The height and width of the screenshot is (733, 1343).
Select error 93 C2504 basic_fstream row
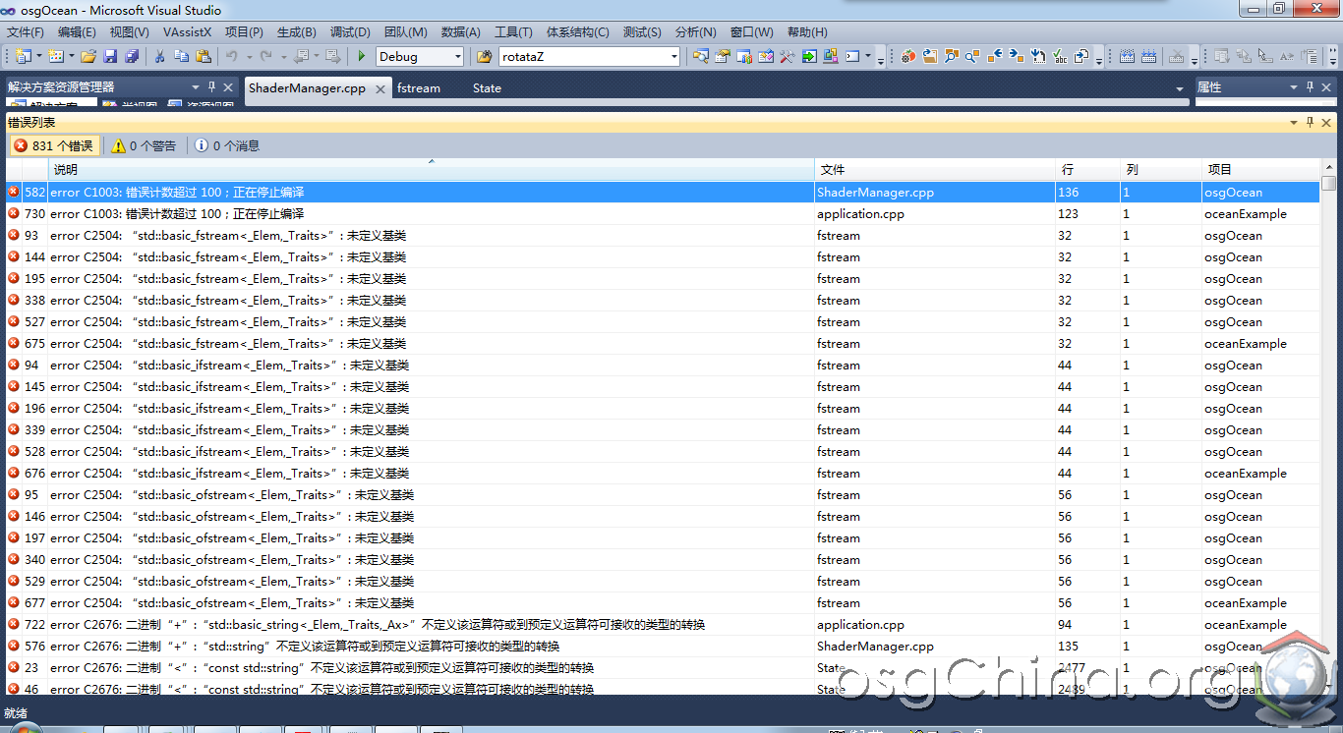(x=663, y=235)
